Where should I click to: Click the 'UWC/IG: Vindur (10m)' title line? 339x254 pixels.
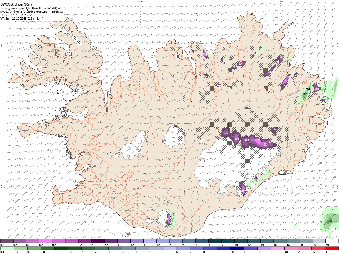(x=16, y=4)
